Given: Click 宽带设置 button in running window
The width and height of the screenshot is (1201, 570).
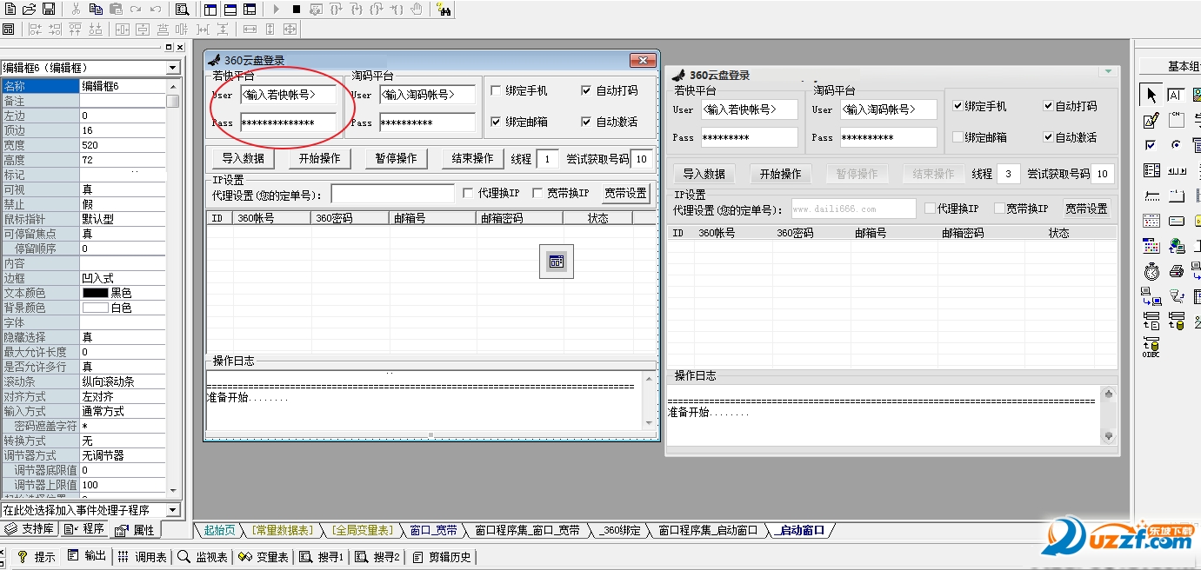Looking at the screenshot, I should [x=1086, y=209].
